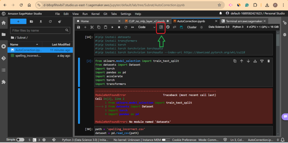Toggle the Instance MEM switch in status bar
This screenshot has width=288, height=143.
pyautogui.click(x=166, y=140)
